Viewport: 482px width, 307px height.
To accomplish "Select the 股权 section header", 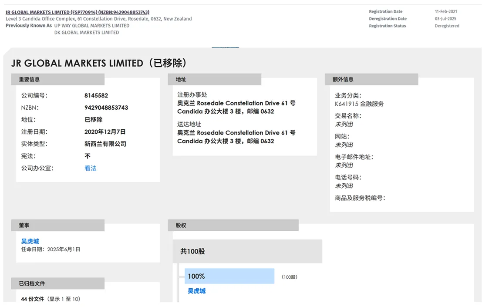I will [233, 225].
